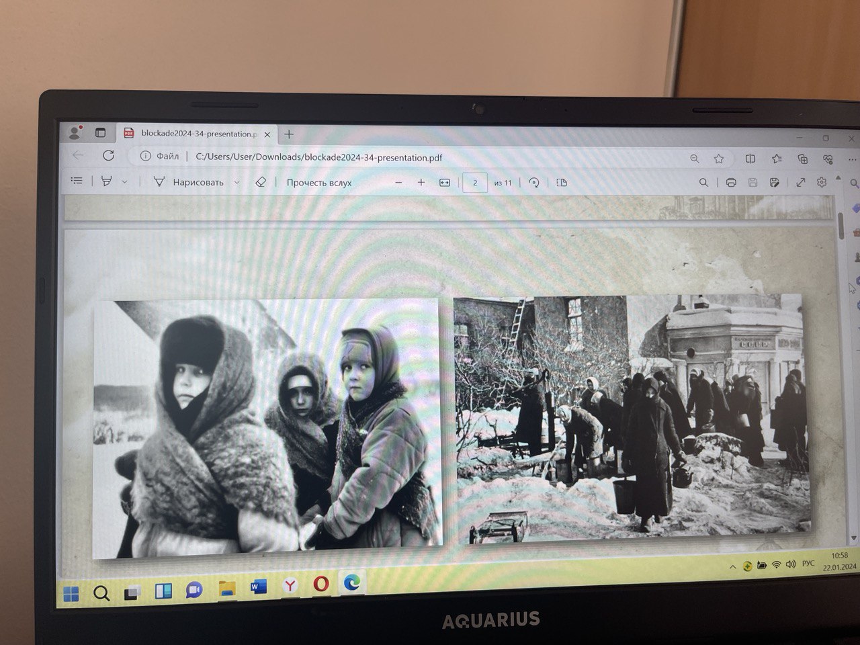This screenshot has width=860, height=645.
Task: Add this page to favorites
Action: [x=719, y=159]
